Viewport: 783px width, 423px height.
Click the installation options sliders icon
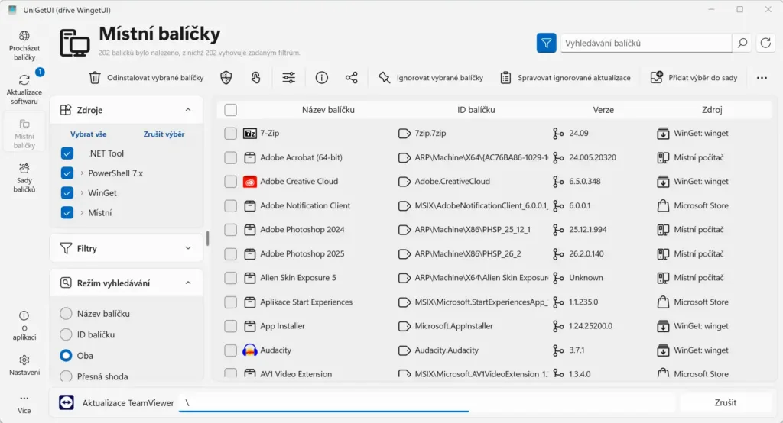pyautogui.click(x=288, y=77)
